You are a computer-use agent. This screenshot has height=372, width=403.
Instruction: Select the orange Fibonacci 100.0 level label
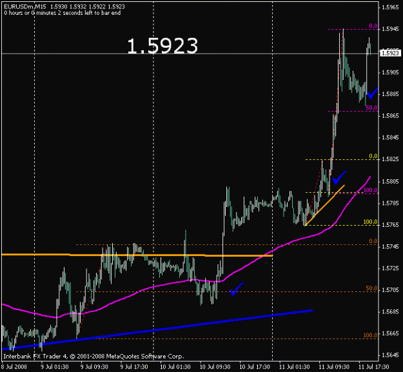[x=370, y=335]
